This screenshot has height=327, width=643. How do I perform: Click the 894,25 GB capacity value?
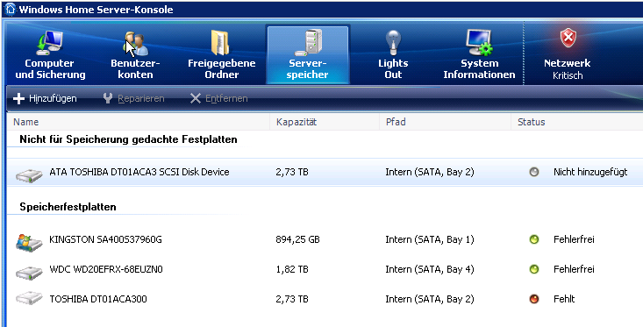point(297,239)
